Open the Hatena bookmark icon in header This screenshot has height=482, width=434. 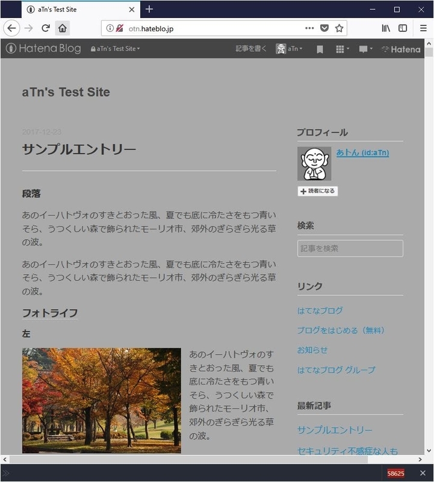pos(320,49)
